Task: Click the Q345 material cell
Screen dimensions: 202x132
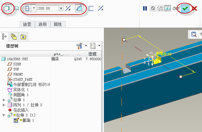Action: click(78, 59)
